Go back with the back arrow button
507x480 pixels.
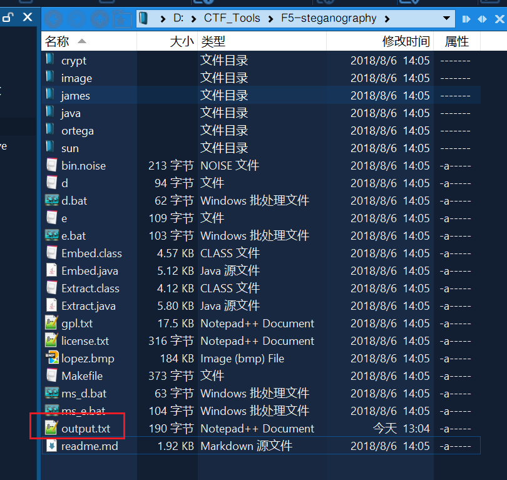(x=54, y=19)
